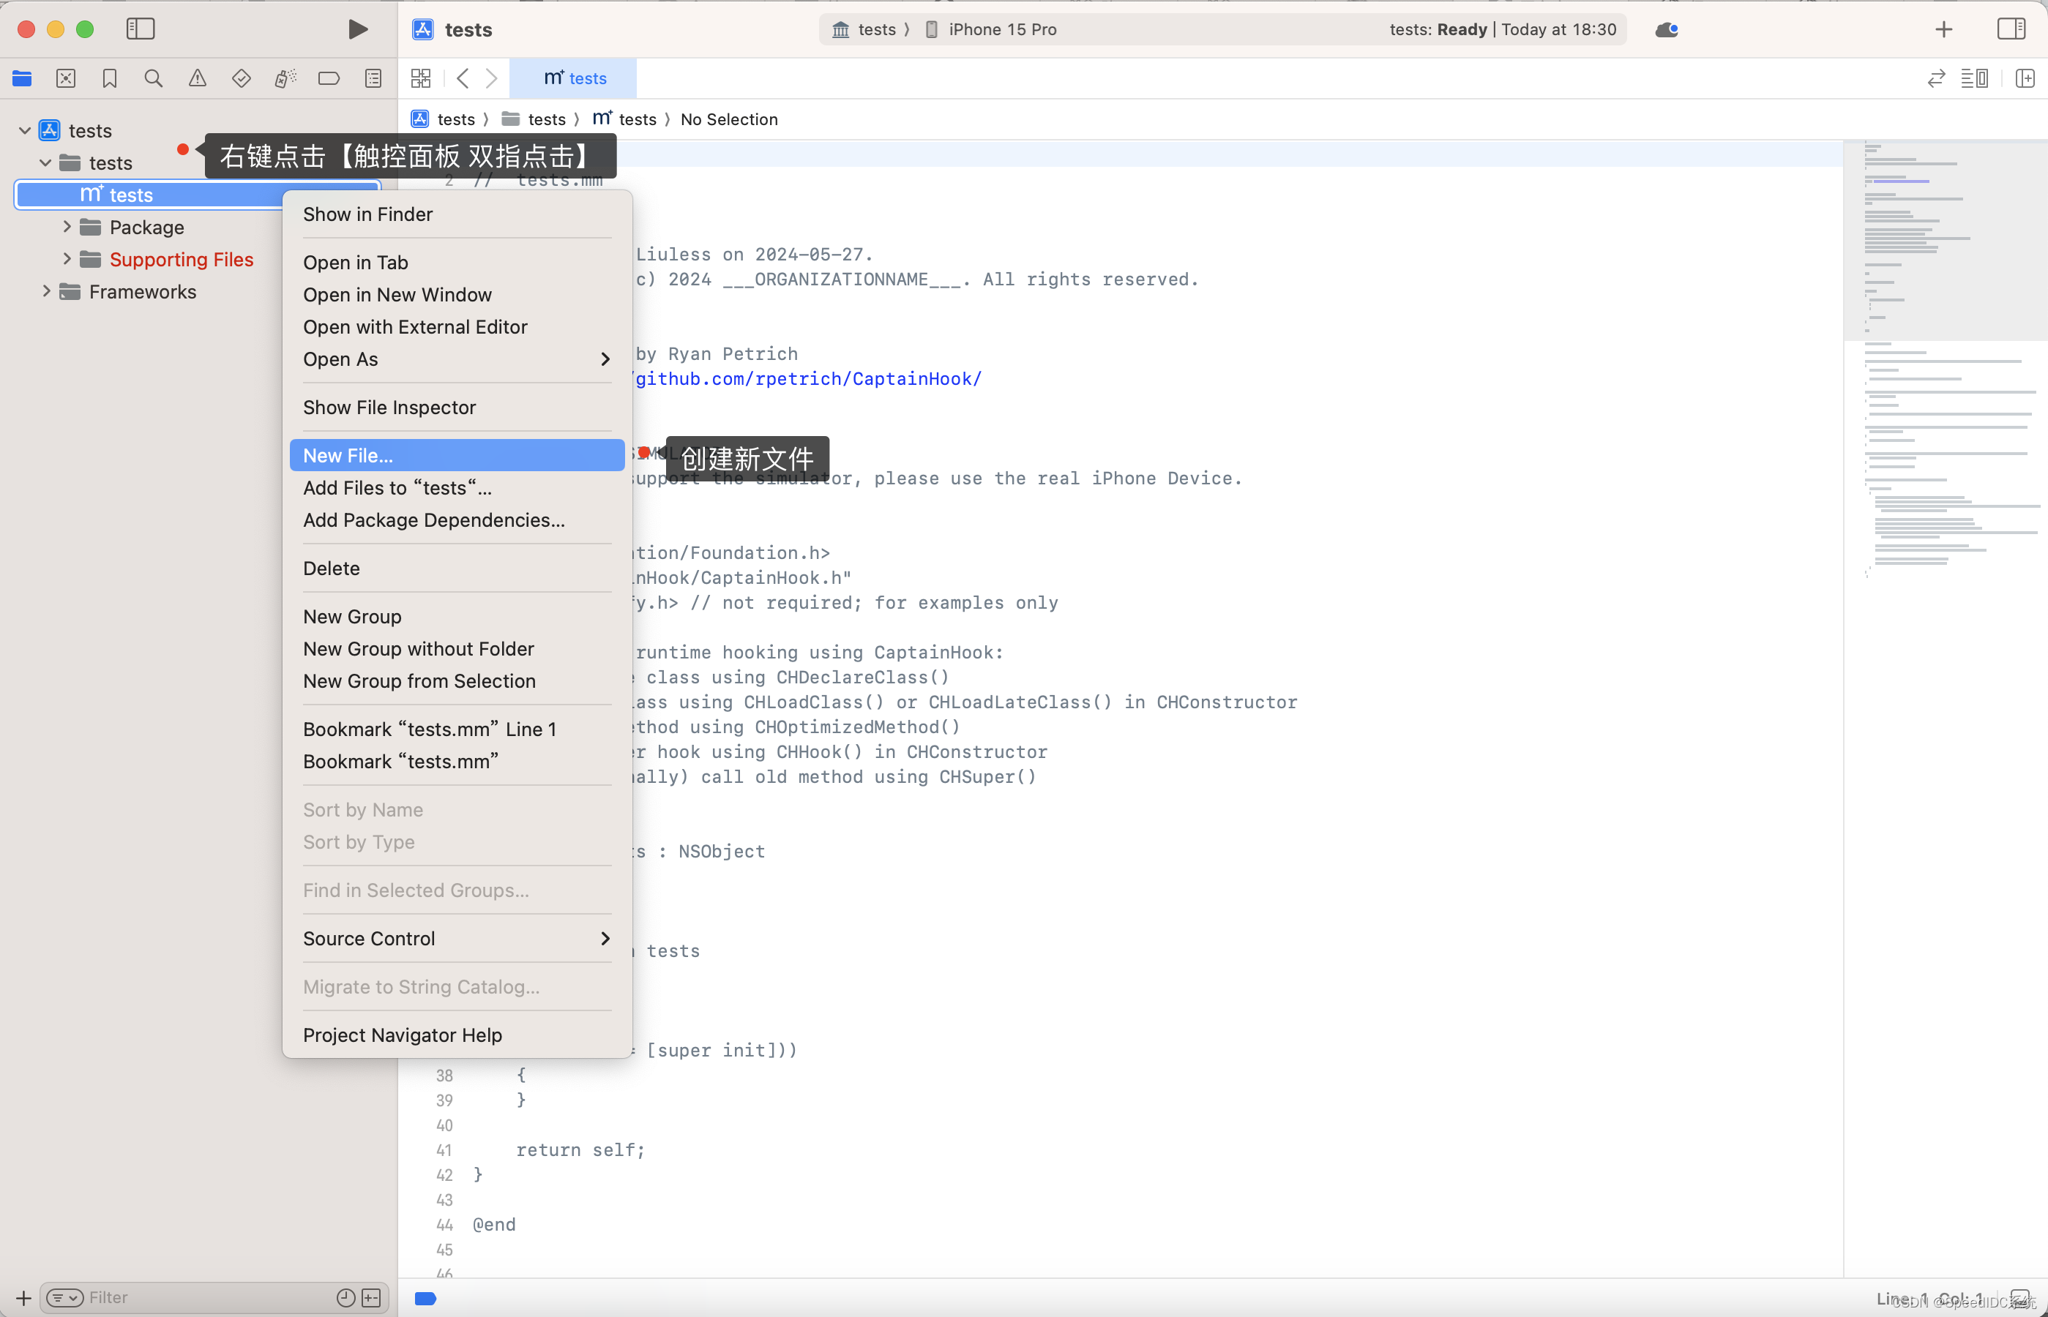2048x1317 pixels.
Task: Click the search navigator icon
Action: click(x=152, y=78)
